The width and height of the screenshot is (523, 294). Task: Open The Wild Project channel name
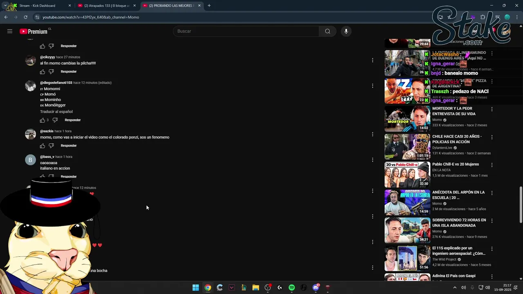coord(445,259)
